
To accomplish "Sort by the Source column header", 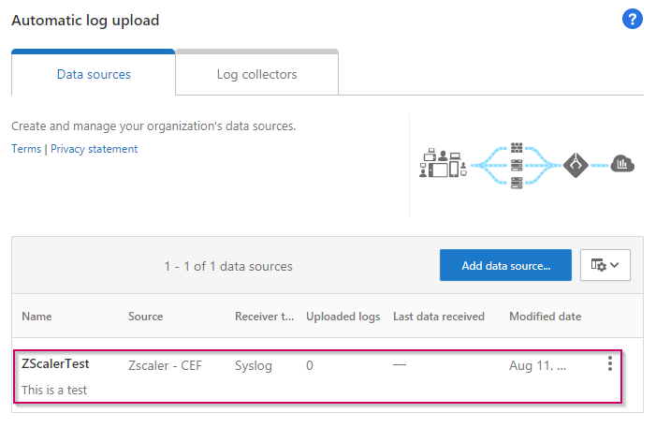I will 145,317.
